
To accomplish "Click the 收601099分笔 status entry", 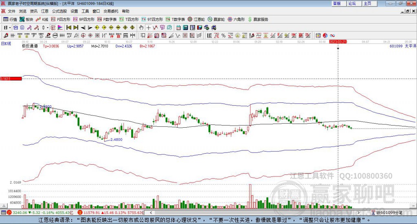I will [x=387, y=213].
